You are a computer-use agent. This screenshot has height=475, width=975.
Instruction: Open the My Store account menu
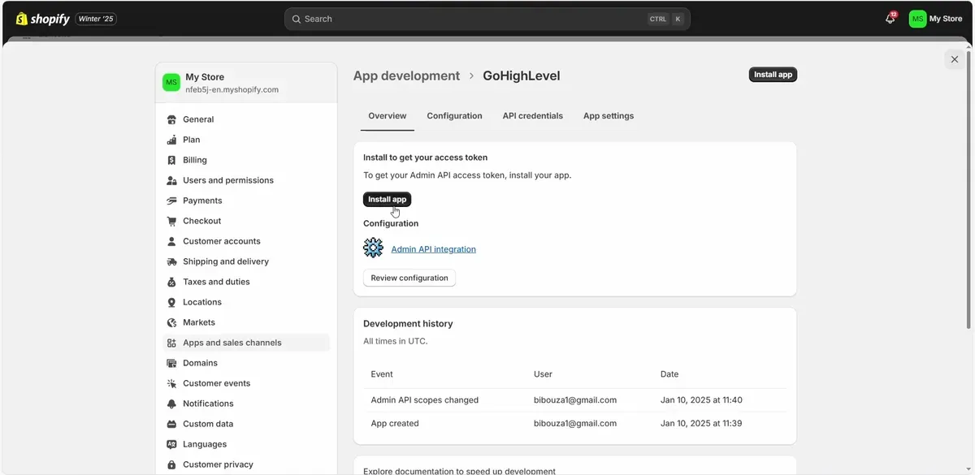(x=935, y=19)
